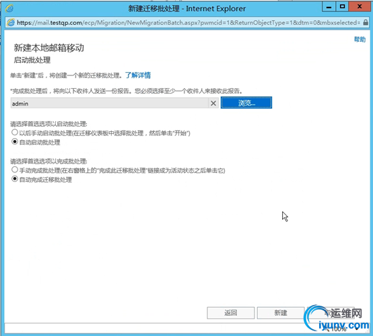Click the 浏览... browse button
This screenshot has height=336, width=373.
coord(246,103)
